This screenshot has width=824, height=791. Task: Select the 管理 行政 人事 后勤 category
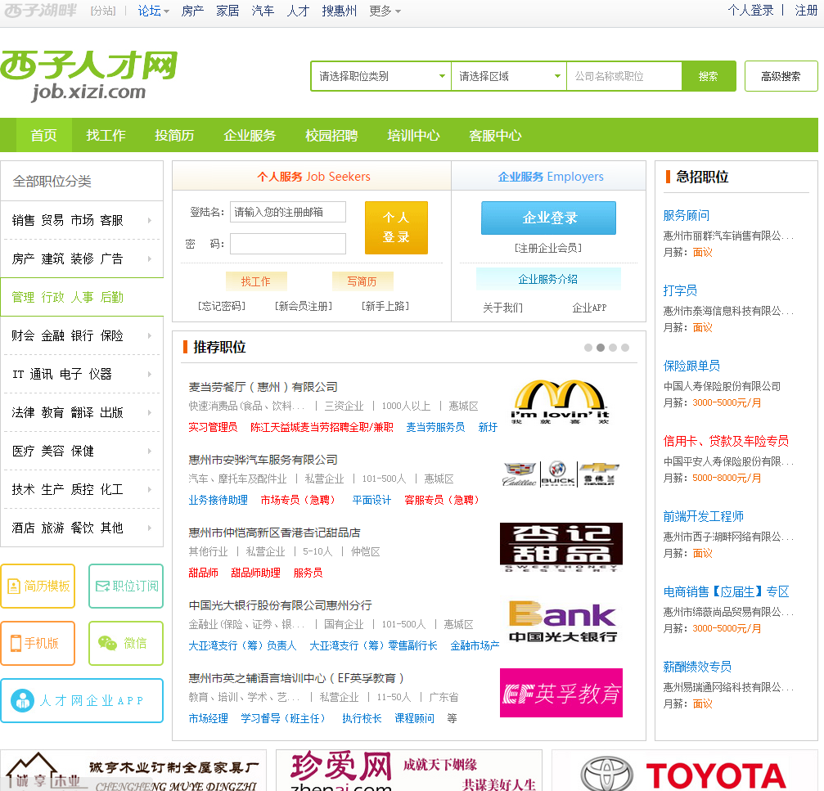click(82, 297)
